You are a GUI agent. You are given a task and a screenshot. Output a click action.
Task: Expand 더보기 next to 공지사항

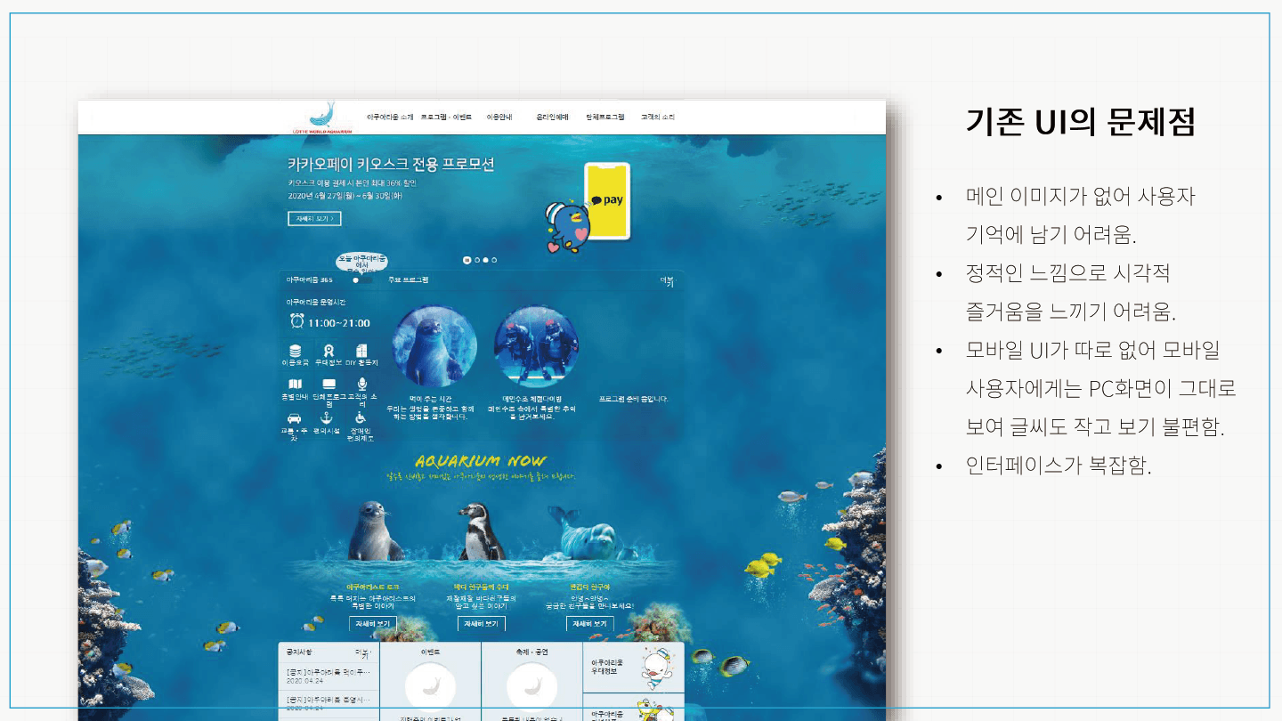coord(362,654)
